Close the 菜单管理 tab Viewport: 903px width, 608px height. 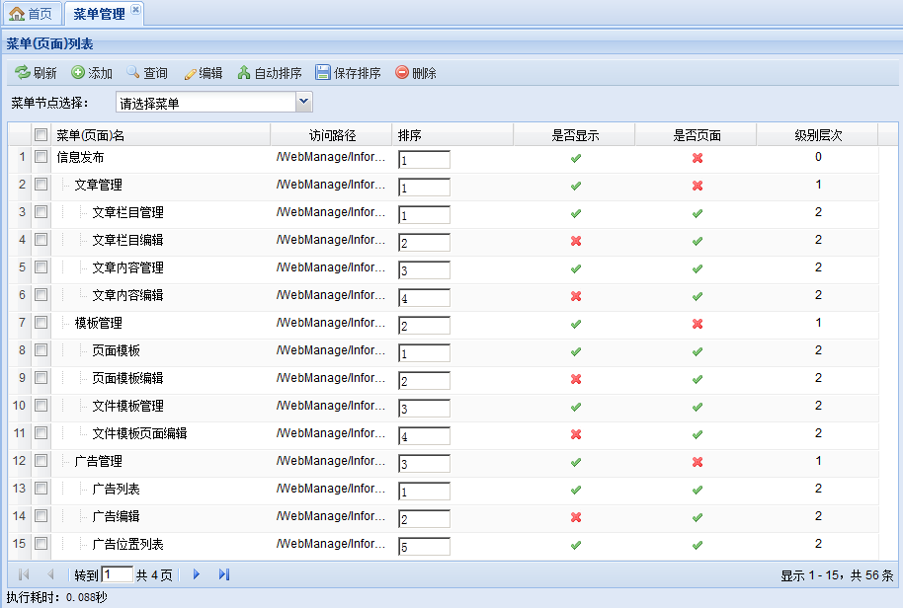coord(136,10)
